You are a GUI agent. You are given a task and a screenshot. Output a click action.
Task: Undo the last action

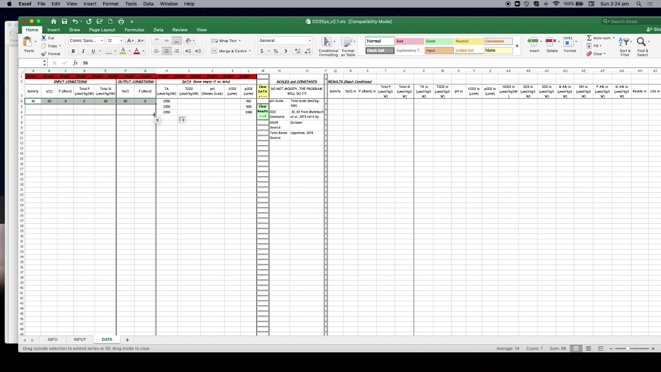(x=75, y=21)
